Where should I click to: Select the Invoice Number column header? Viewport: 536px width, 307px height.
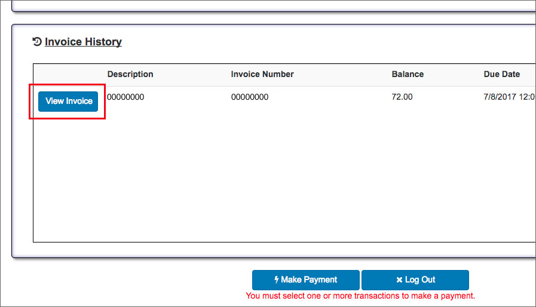[x=262, y=74]
